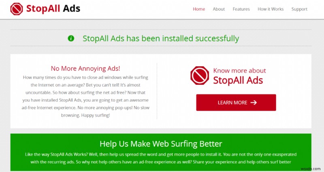The width and height of the screenshot is (324, 172).
Task: Click Help Us Make Web Surfing Better heading
Action: 161,144
